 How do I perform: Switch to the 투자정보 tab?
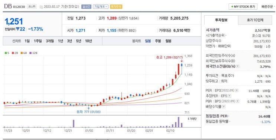coord(221,20)
